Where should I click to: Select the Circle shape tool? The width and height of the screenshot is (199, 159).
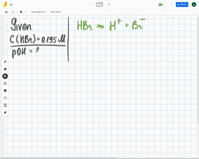coord(5,98)
